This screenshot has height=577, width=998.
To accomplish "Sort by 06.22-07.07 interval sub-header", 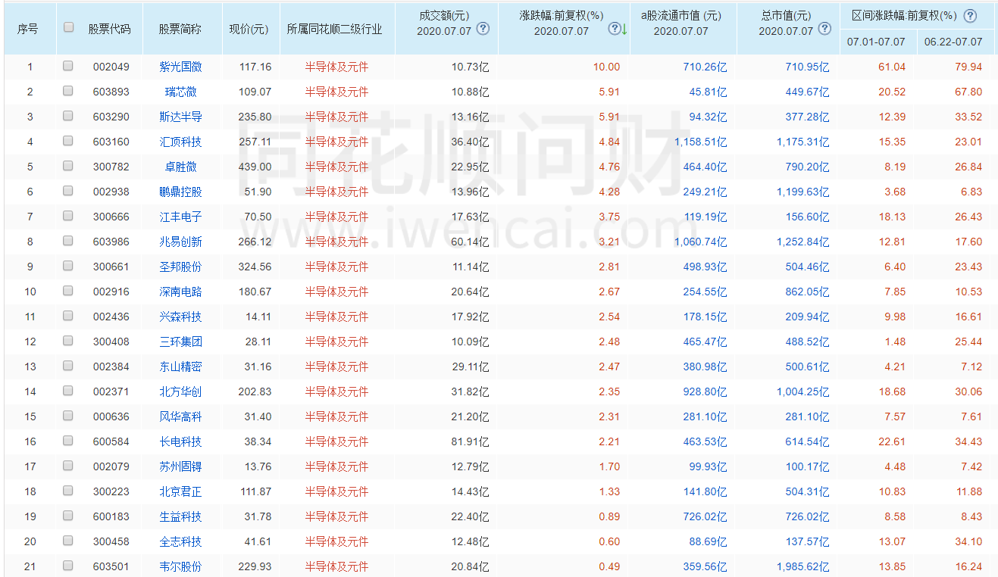I will click(x=953, y=42).
